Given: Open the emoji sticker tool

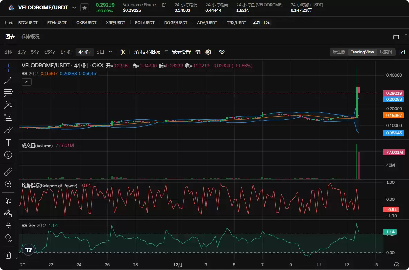Looking at the screenshot, I should click(8, 155).
